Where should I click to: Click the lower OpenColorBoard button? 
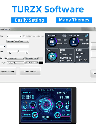32,63
